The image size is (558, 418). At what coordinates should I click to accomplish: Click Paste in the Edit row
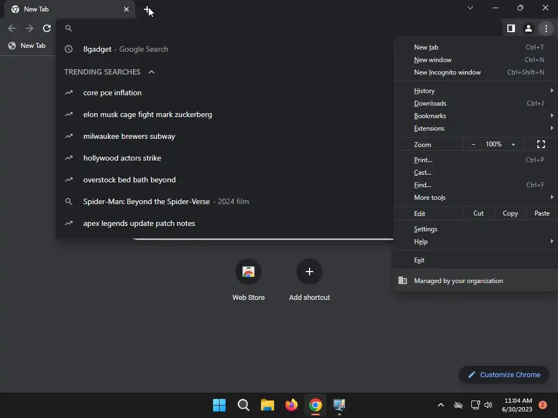[542, 213]
